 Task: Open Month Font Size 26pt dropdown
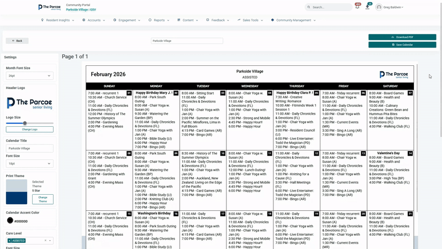(30, 76)
